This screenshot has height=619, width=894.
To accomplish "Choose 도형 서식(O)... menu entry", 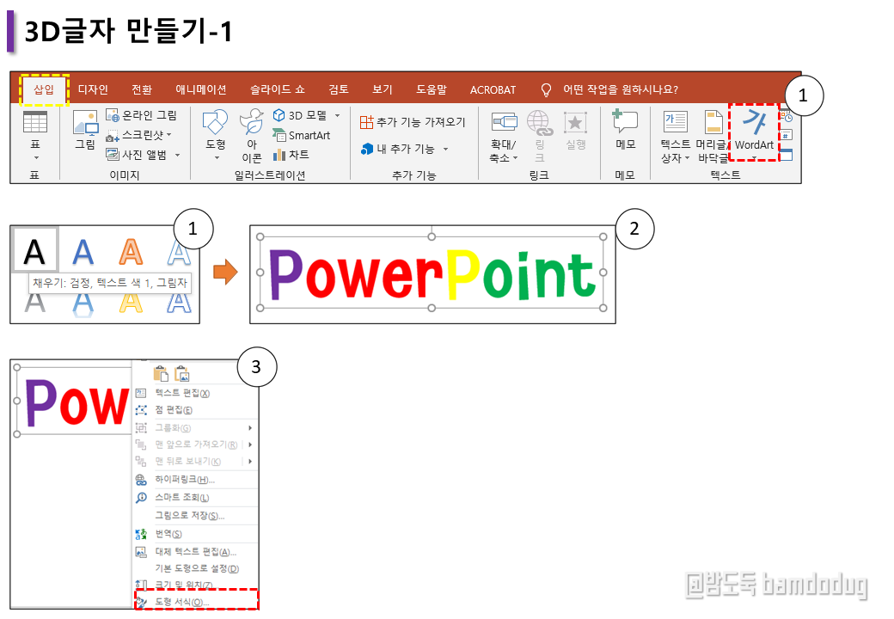I will click(196, 601).
